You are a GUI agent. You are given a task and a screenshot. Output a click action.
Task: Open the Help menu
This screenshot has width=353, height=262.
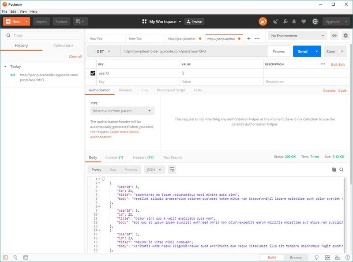[x=34, y=11]
